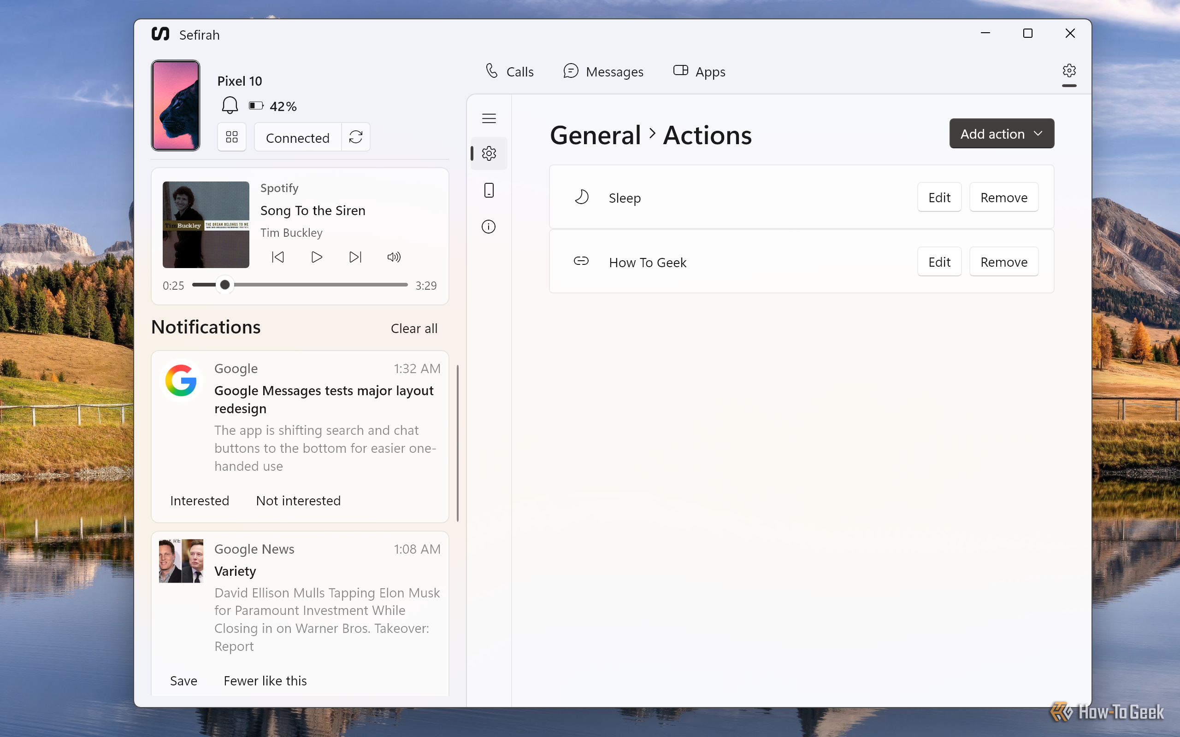Screen dimensions: 1180x737
Task: Click the How To Geek link icon
Action: [x=581, y=261]
